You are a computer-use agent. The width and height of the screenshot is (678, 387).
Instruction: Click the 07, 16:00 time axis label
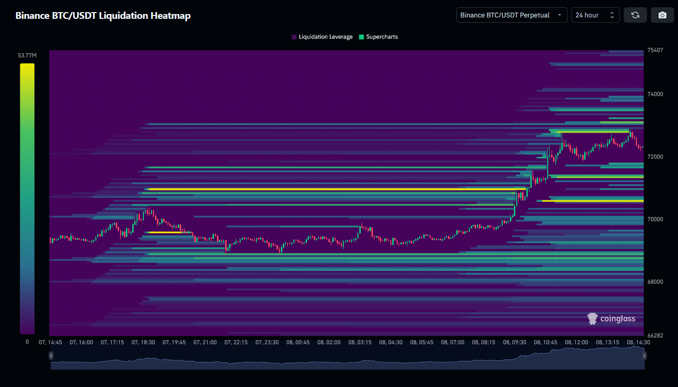tap(81, 342)
